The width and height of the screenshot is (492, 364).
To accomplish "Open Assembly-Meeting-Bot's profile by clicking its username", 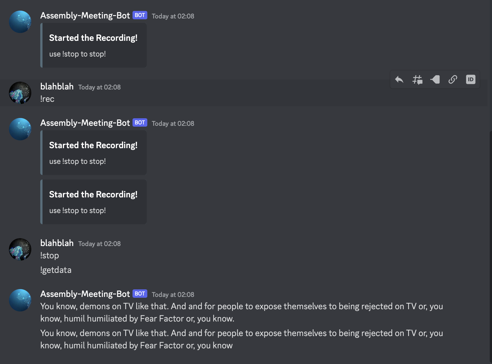I will pyautogui.click(x=85, y=15).
